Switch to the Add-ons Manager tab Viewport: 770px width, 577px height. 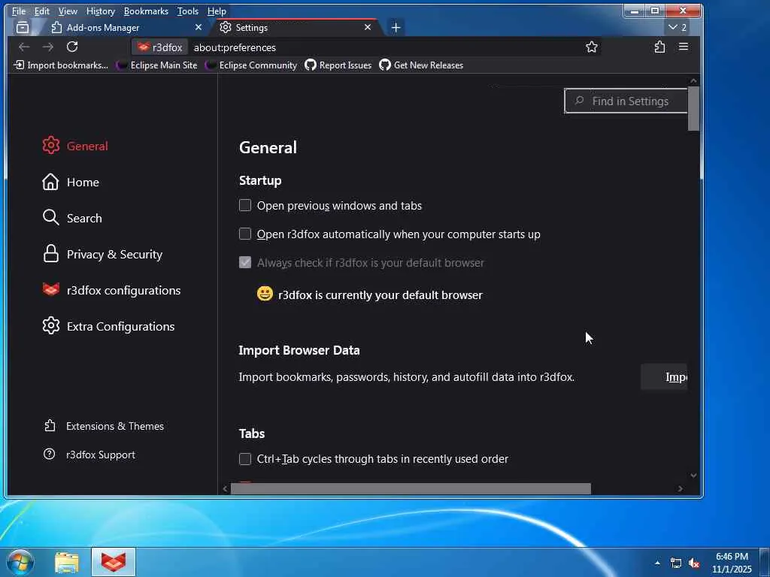coord(118,28)
